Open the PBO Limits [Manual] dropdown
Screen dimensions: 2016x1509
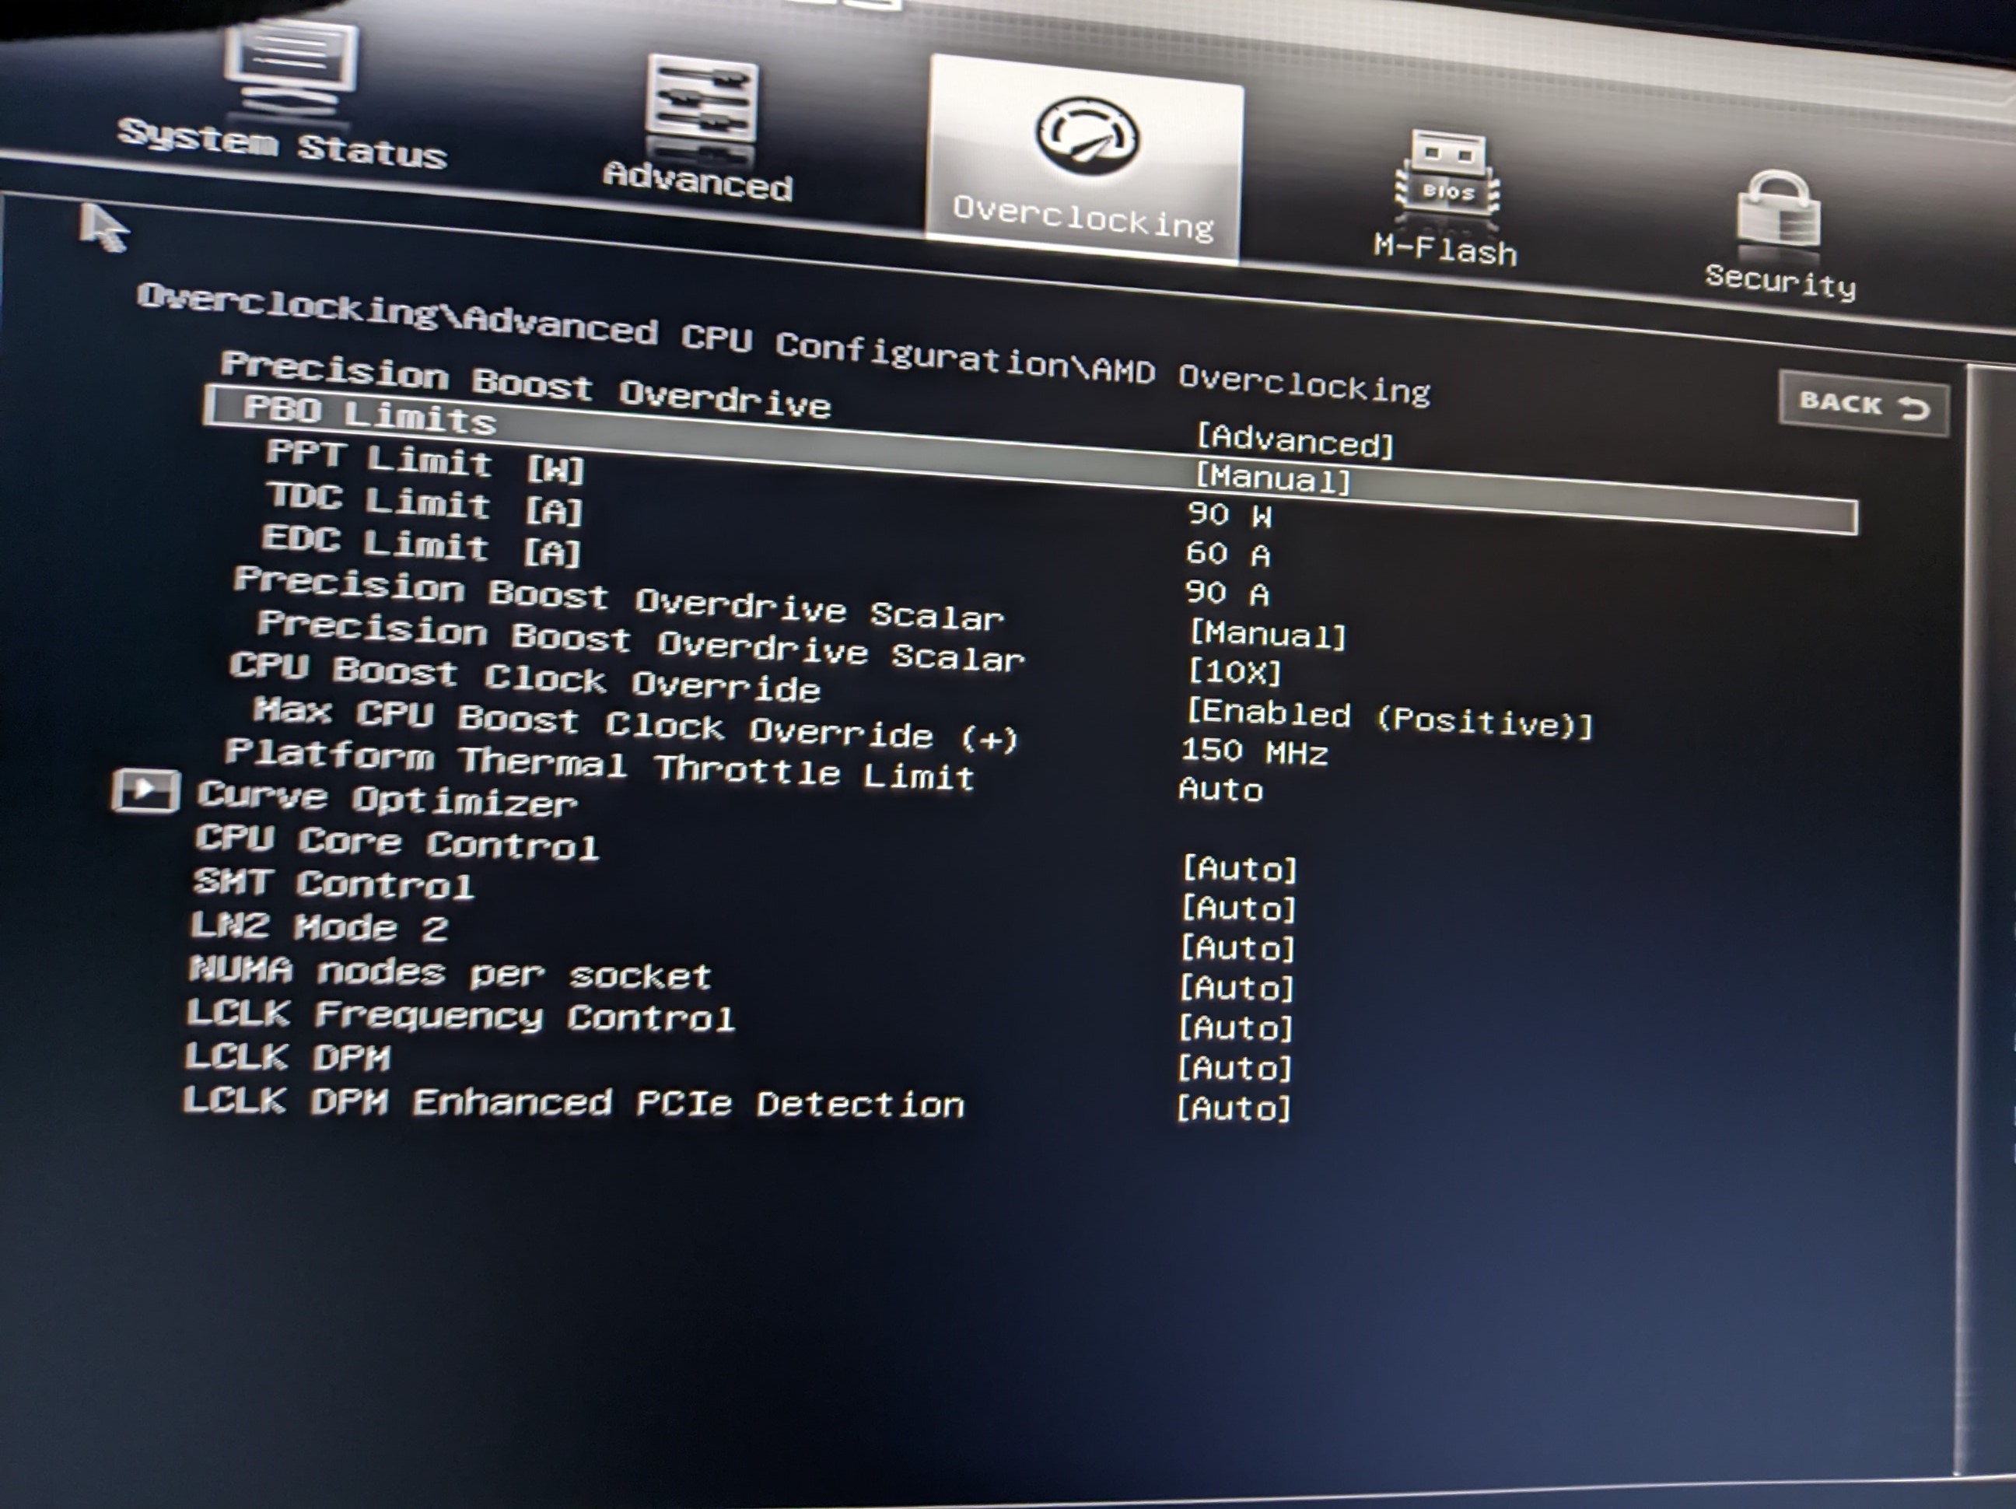1272,478
